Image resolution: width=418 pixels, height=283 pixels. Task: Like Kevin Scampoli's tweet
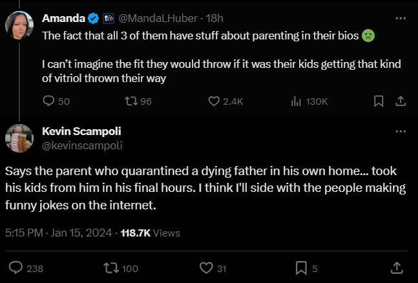coord(206,267)
